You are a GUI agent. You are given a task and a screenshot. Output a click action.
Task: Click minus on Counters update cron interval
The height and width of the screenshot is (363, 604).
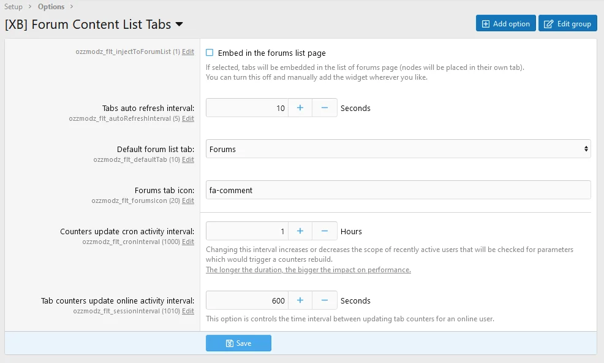(325, 231)
